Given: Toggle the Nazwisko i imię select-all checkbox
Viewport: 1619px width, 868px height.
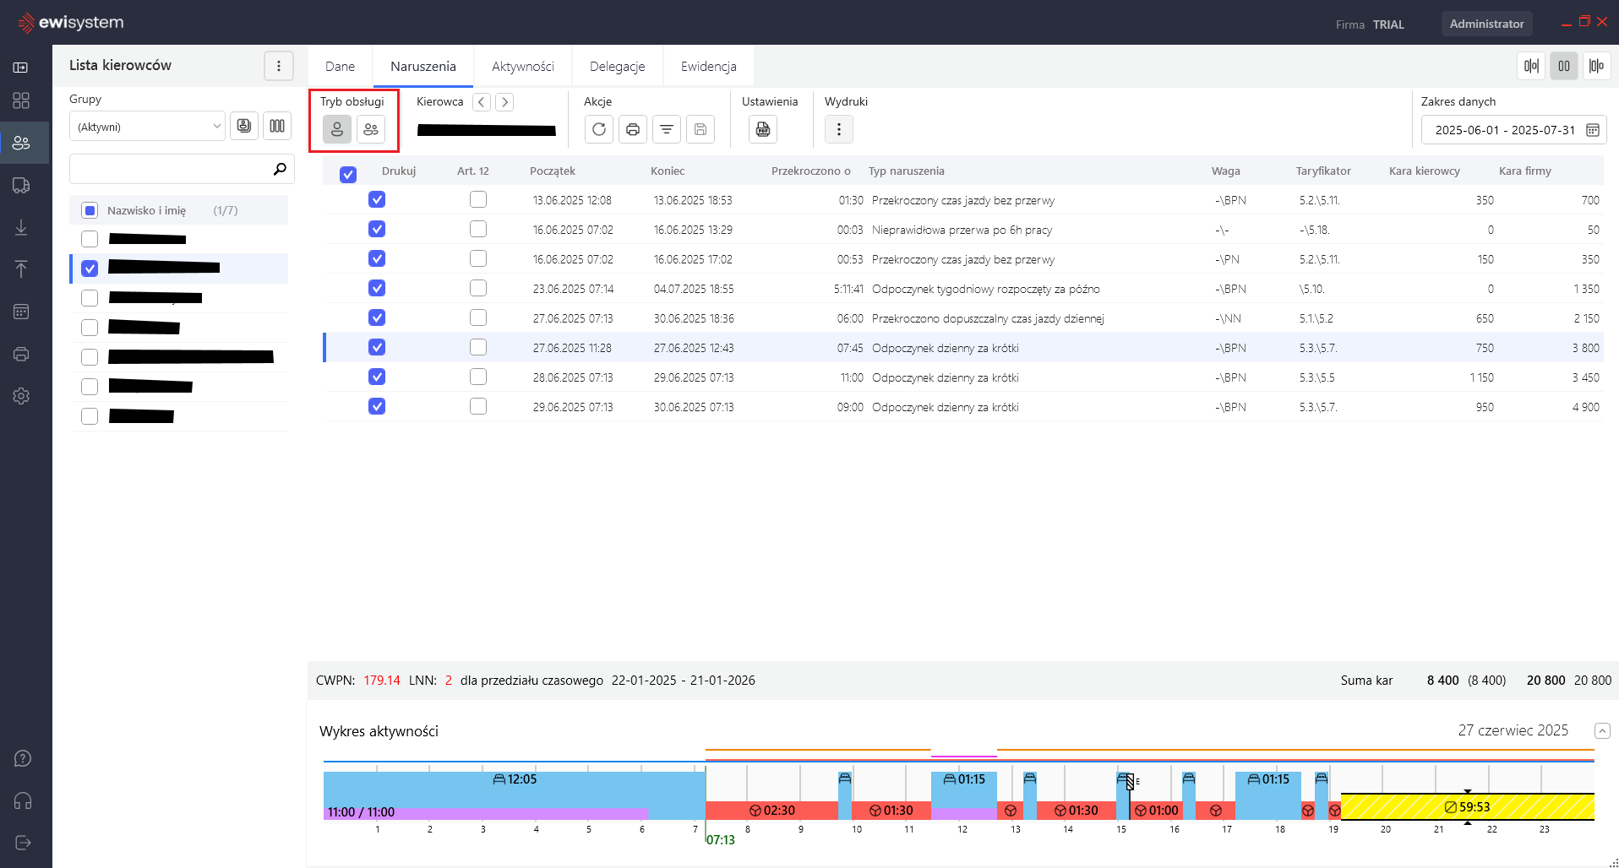Looking at the screenshot, I should [90, 210].
